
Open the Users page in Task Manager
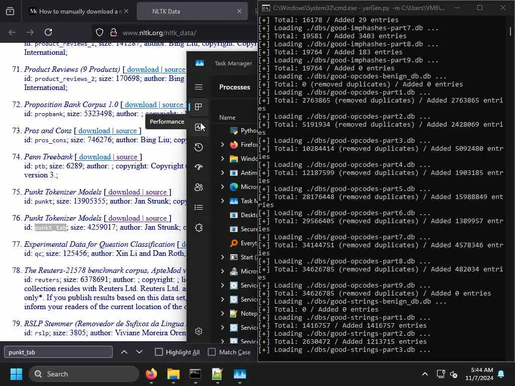[198, 187]
